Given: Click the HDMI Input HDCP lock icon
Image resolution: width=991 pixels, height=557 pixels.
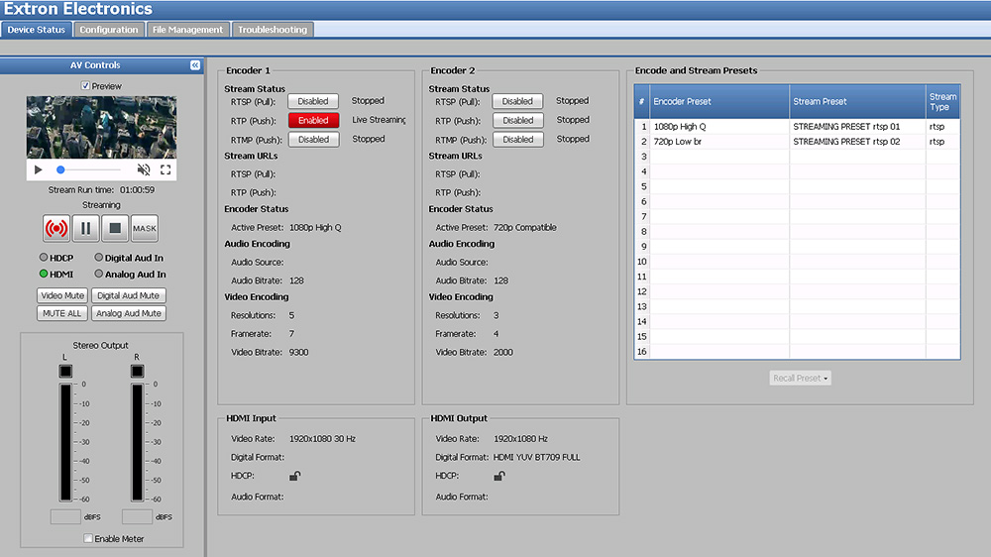Looking at the screenshot, I should tap(294, 476).
